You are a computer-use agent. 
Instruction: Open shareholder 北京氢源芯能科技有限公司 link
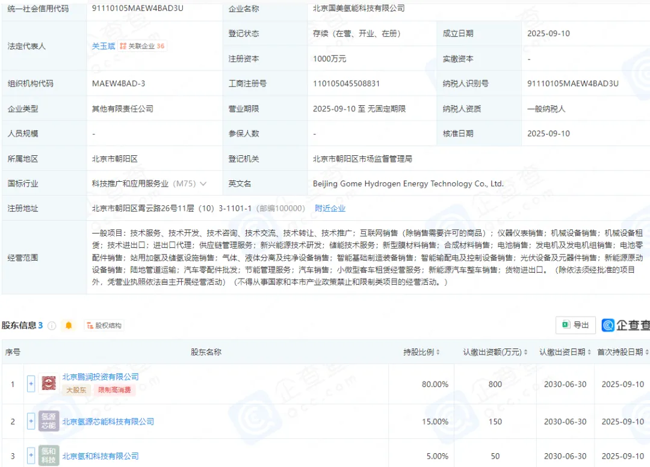coord(108,421)
